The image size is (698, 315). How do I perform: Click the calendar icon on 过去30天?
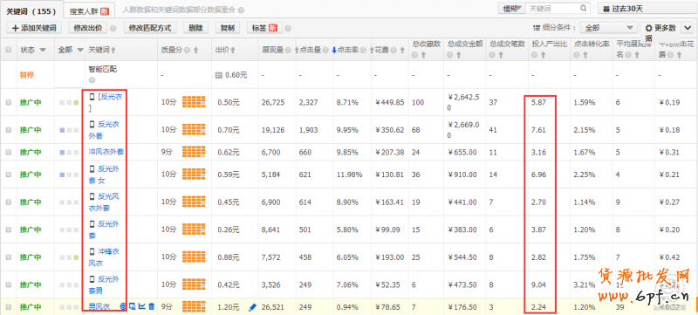(606, 9)
